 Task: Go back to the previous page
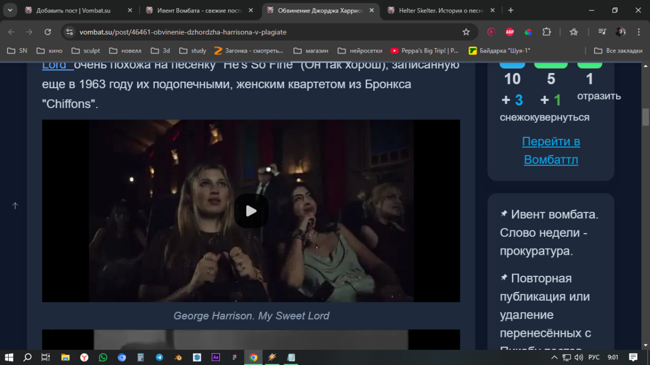(11, 32)
